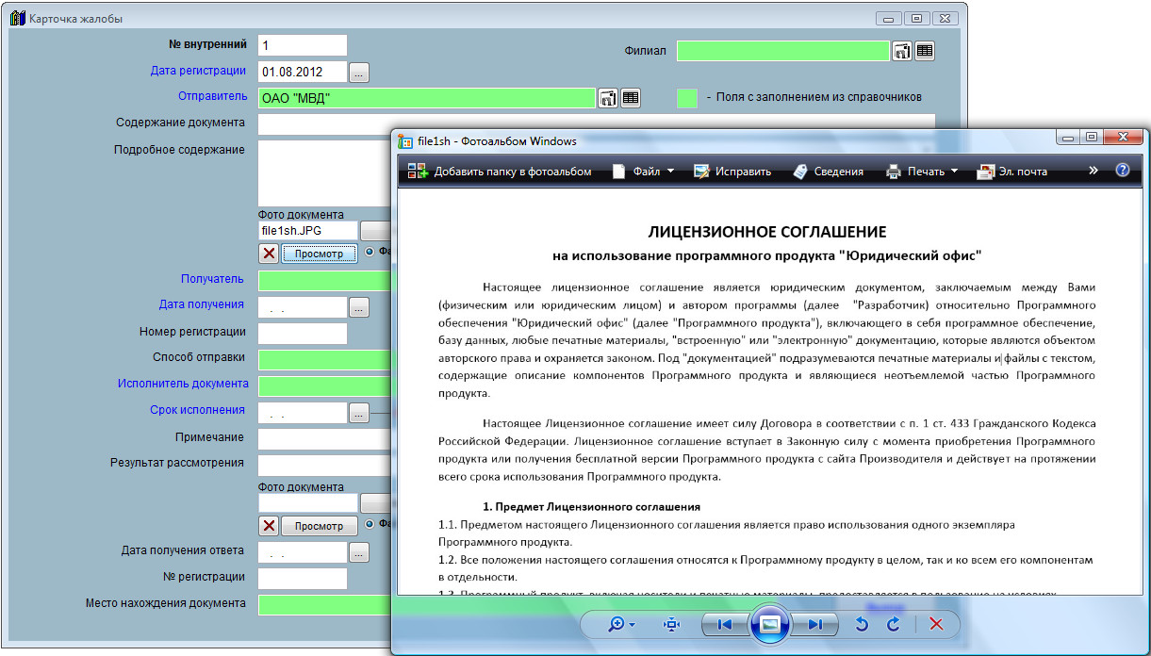Open table list icon beside Отправитель field

tap(630, 97)
